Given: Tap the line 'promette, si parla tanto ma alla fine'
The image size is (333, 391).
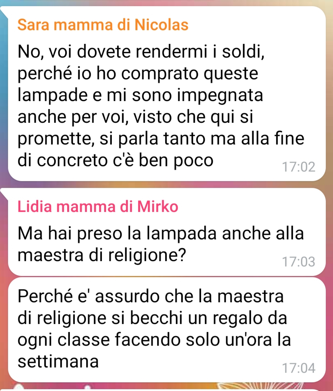Looking at the screenshot, I should coord(161,139).
